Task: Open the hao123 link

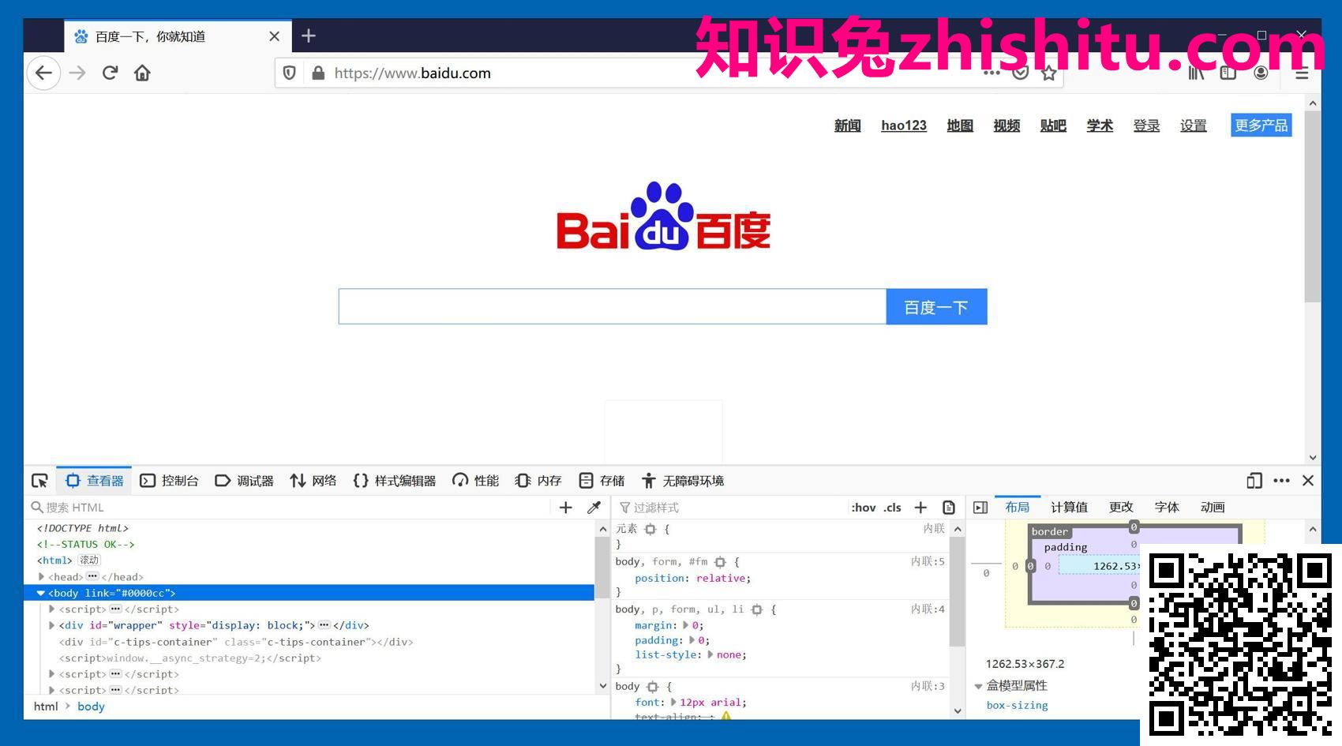Action: [x=904, y=126]
